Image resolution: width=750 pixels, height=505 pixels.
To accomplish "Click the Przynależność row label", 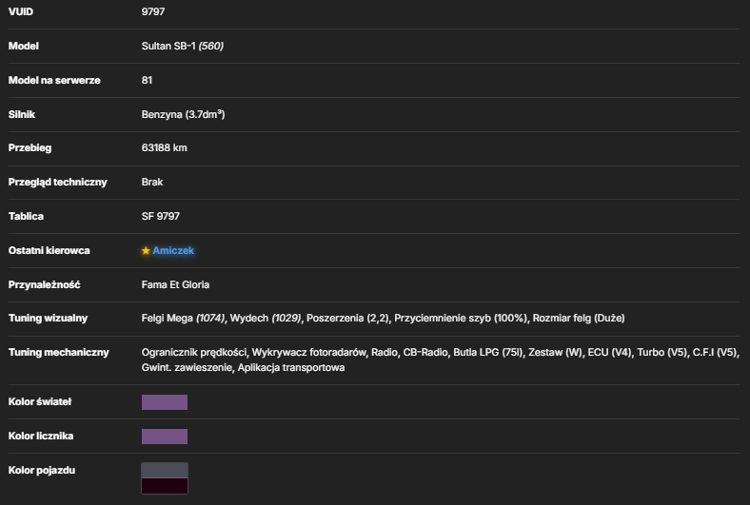I will click(44, 284).
